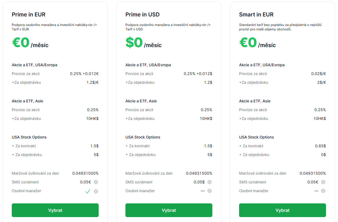Select the Smart in EUR plan via Vybrat
Image resolution: width=338 pixels, height=222 pixels.
(282, 210)
